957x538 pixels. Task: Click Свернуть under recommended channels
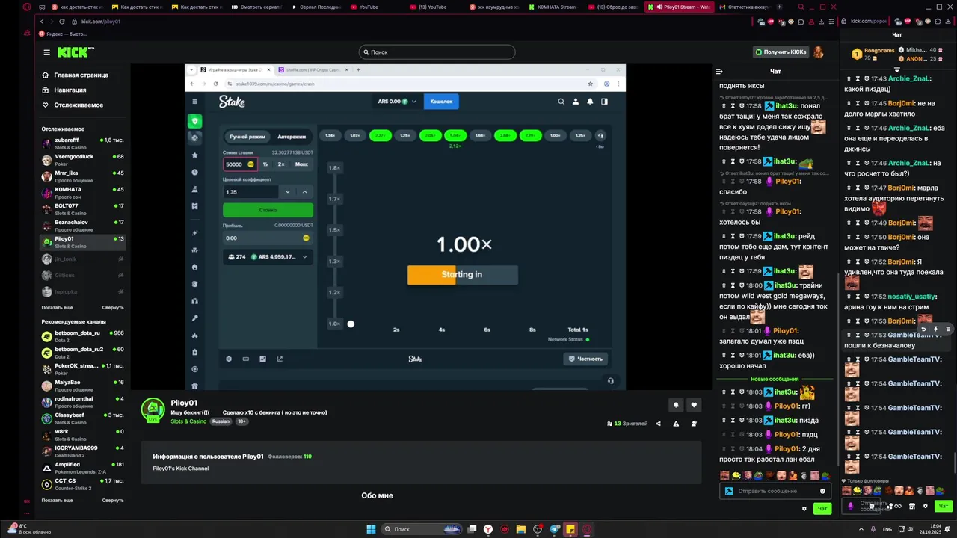point(113,501)
